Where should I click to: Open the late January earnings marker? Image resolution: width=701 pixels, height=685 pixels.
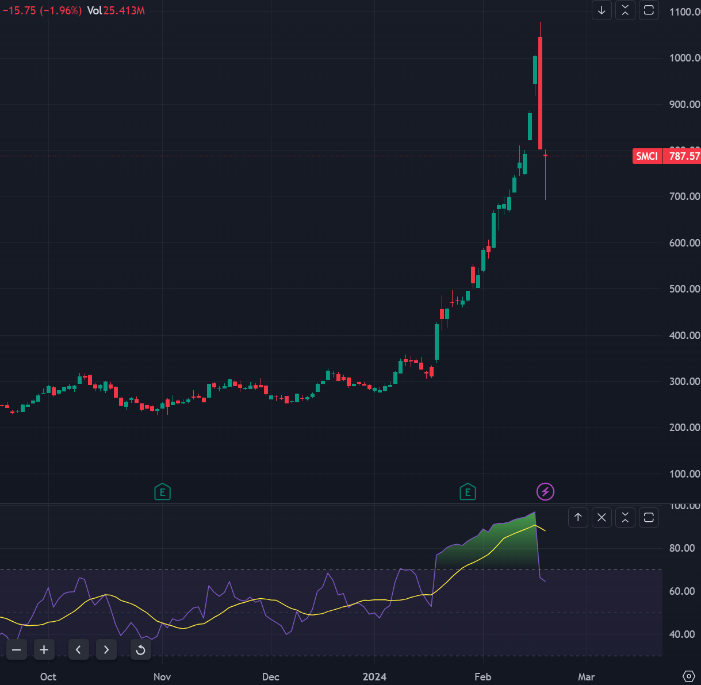tap(468, 492)
